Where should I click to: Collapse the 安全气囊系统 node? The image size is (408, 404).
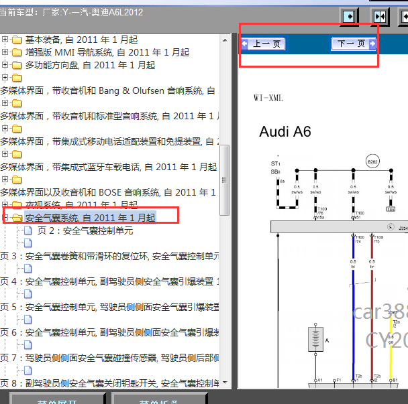pyautogui.click(x=6, y=218)
